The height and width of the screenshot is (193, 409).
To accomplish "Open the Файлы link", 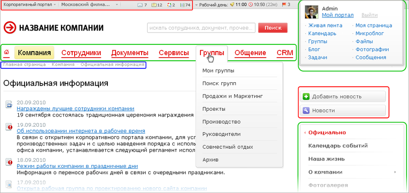I will tap(364, 41).
